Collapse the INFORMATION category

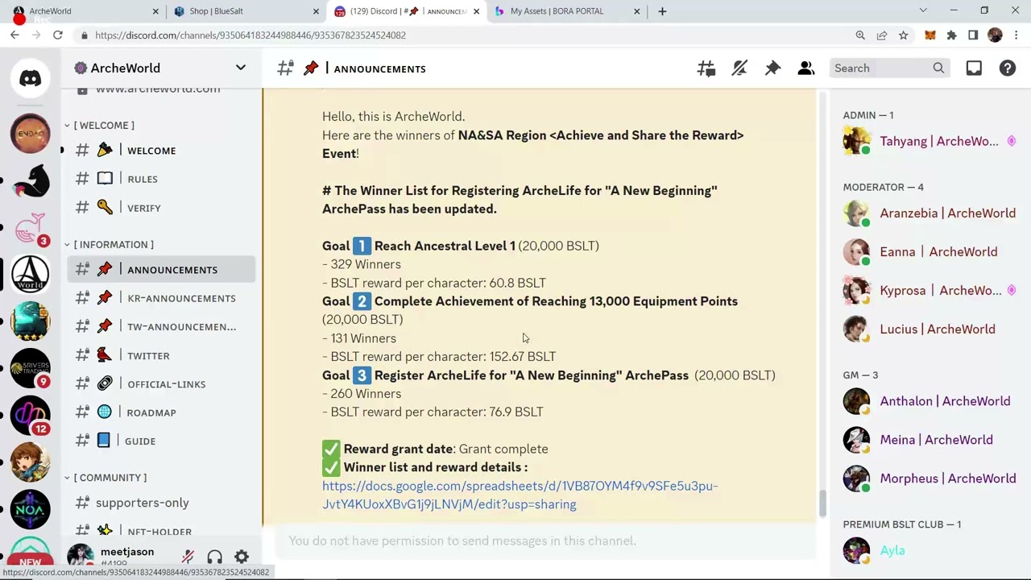(110, 244)
